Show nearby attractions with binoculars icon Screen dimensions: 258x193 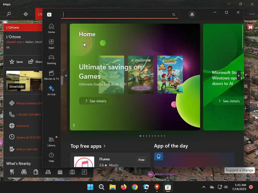pos(24,172)
